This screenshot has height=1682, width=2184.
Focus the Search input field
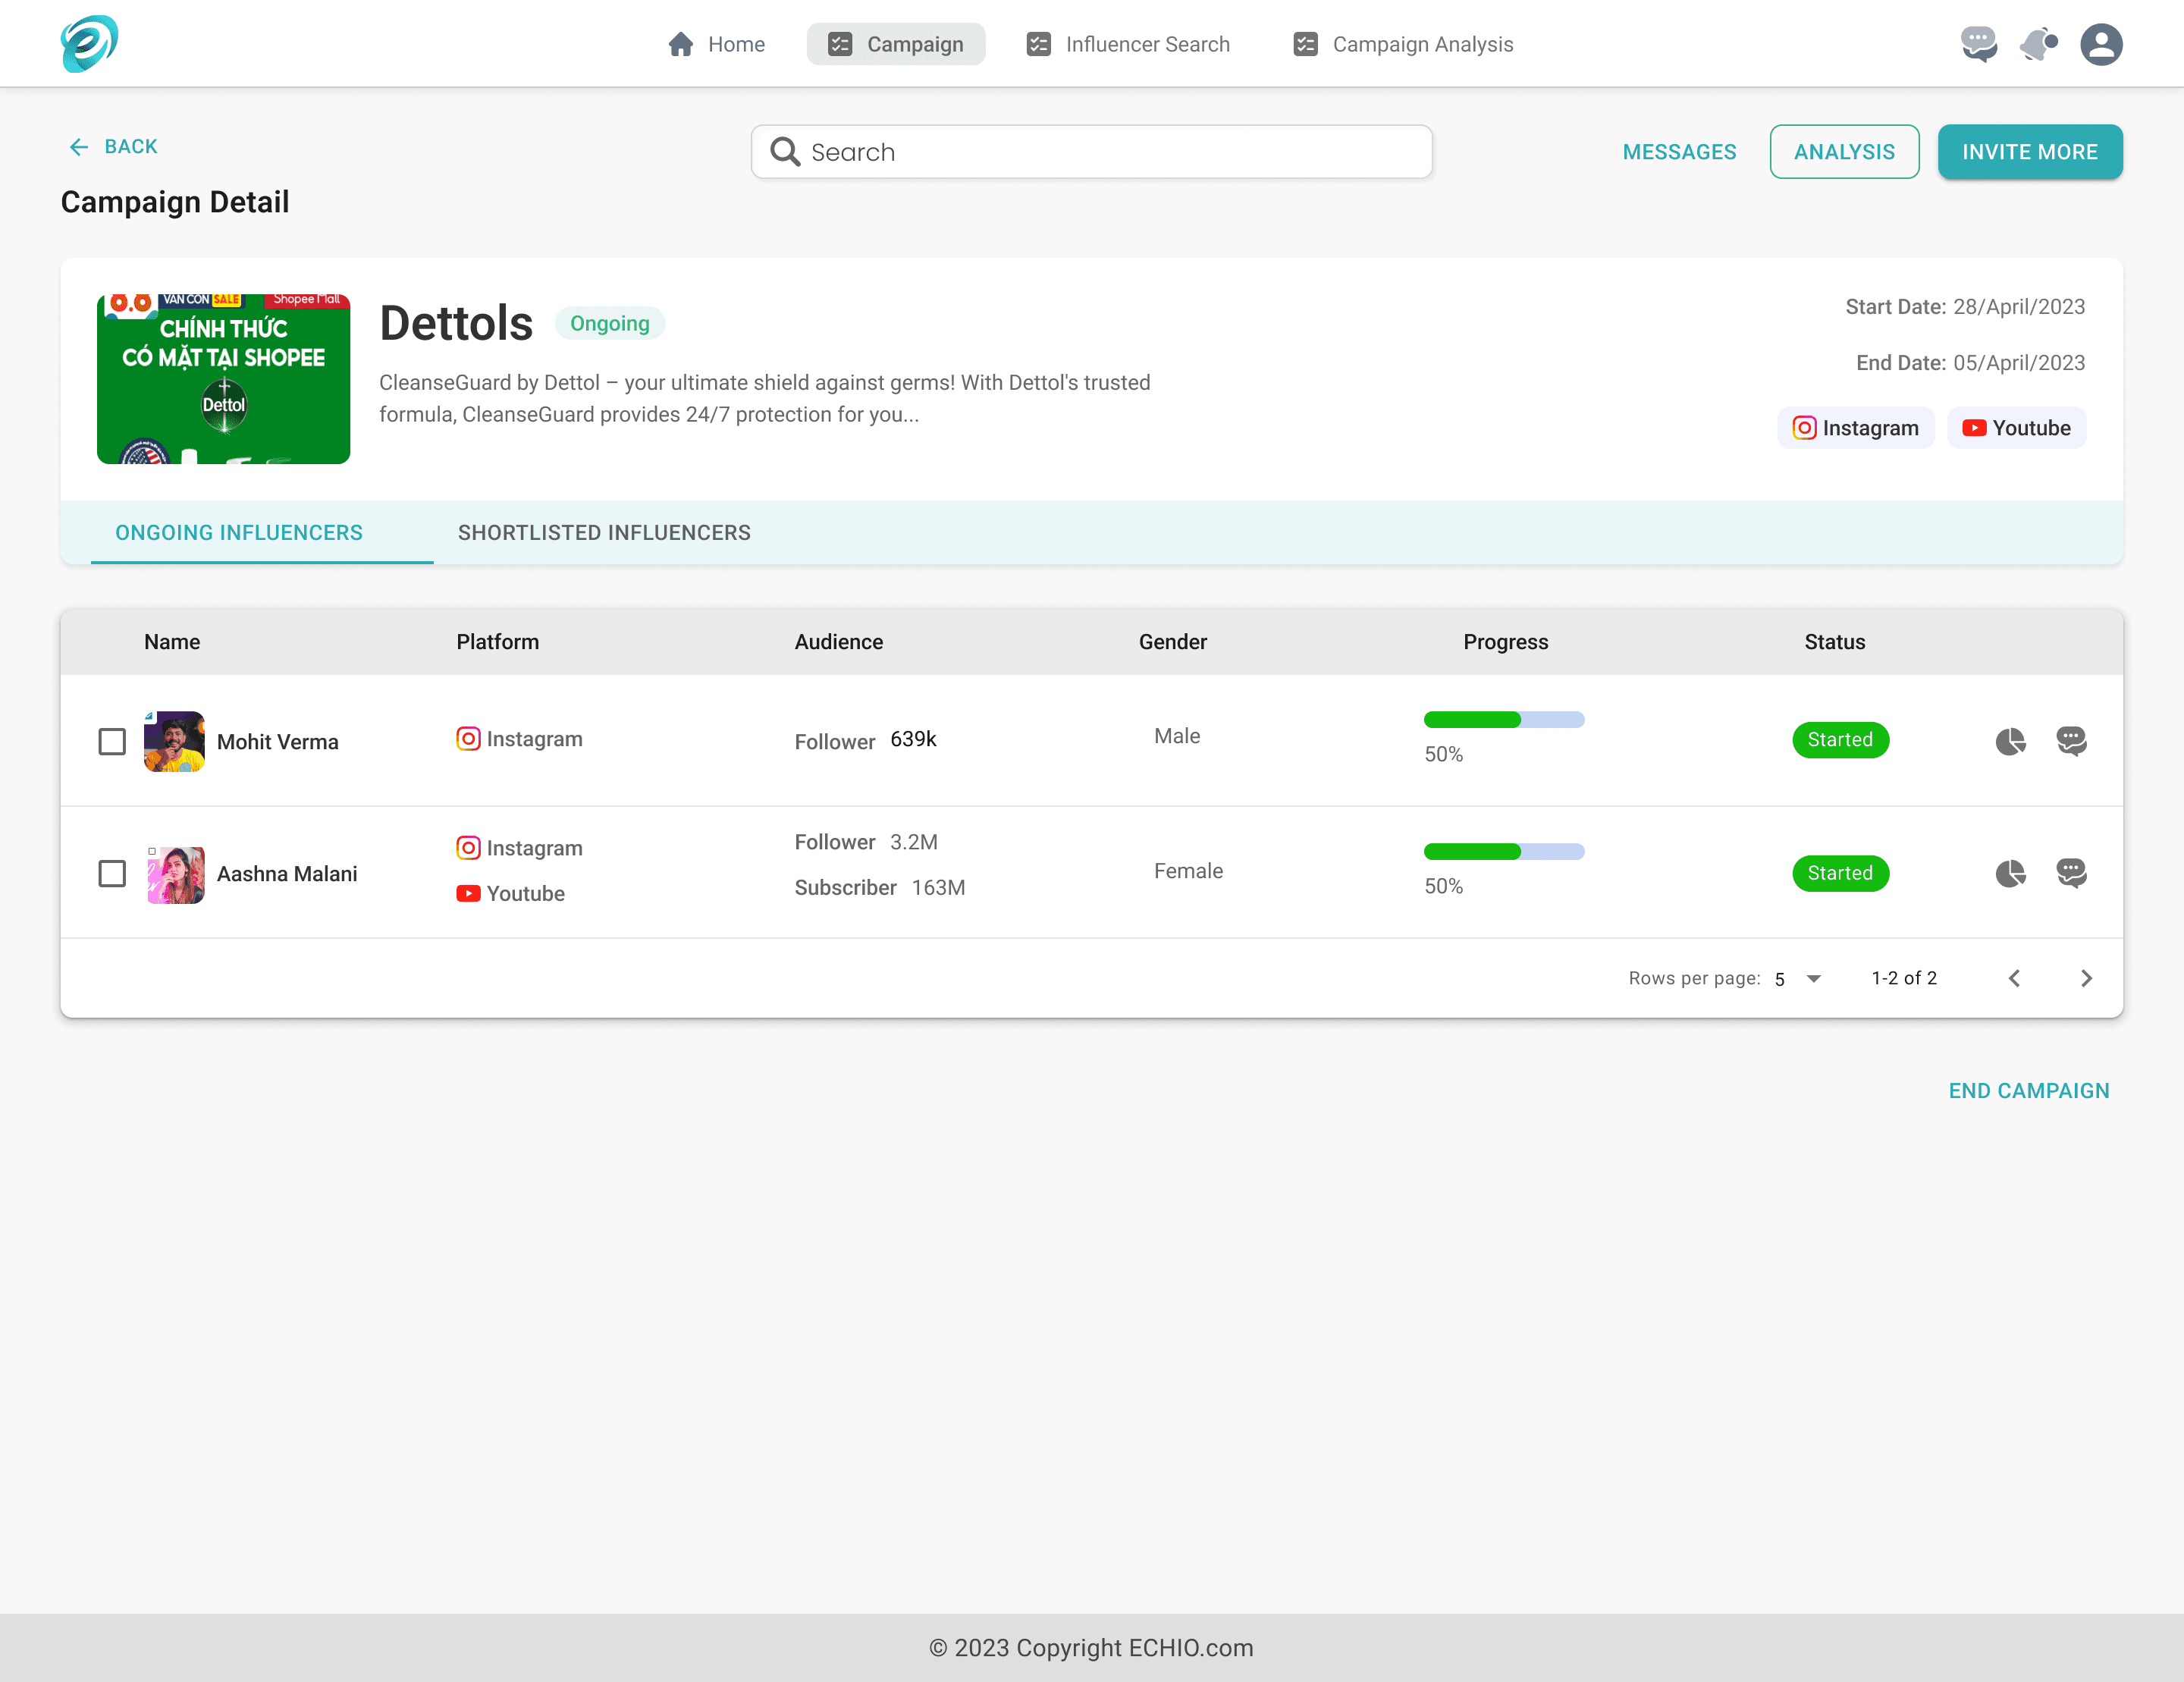[x=1091, y=152]
